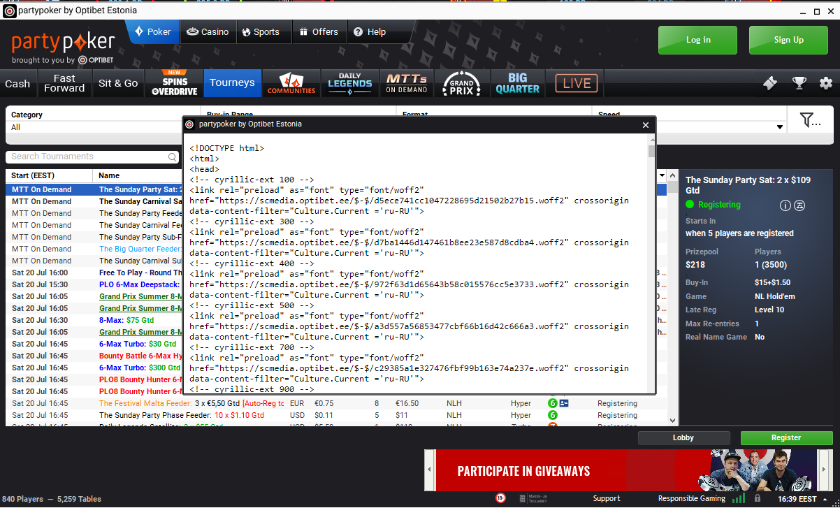Image resolution: width=840 pixels, height=508 pixels.
Task: Switch to the Sit & Go tab
Action: 118,84
